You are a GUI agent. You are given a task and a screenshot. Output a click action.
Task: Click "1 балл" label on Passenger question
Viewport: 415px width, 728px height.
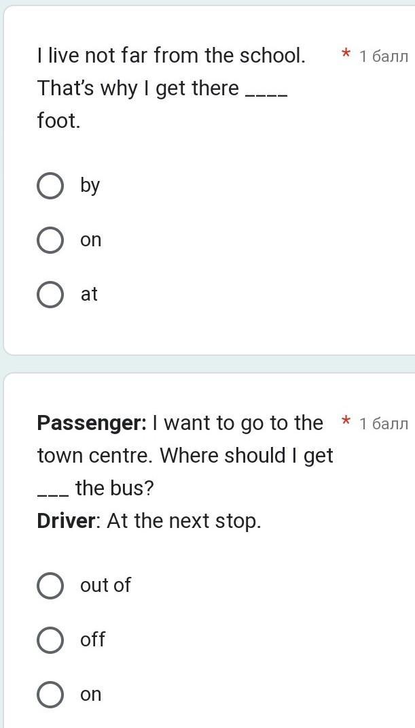click(x=384, y=424)
